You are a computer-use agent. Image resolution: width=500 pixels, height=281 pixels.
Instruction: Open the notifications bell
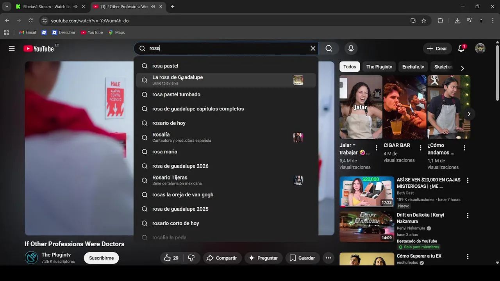(x=461, y=48)
